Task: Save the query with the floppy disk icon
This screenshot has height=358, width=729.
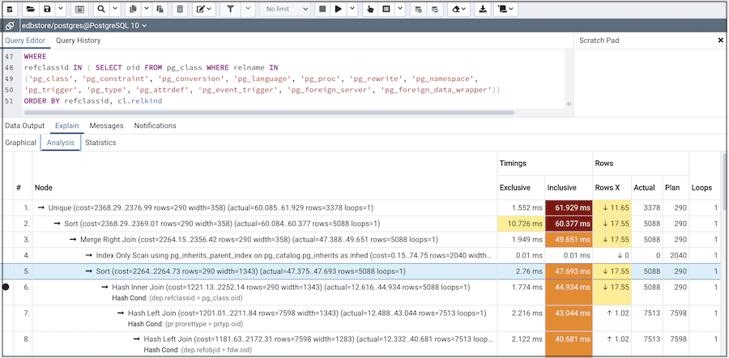Action: pyautogui.click(x=47, y=9)
